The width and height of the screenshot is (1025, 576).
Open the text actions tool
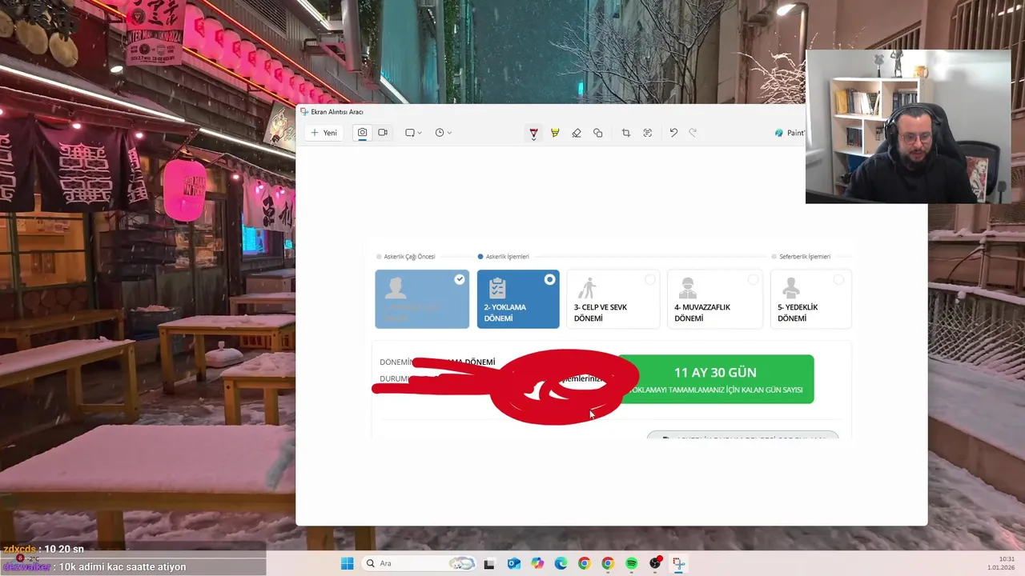(648, 133)
